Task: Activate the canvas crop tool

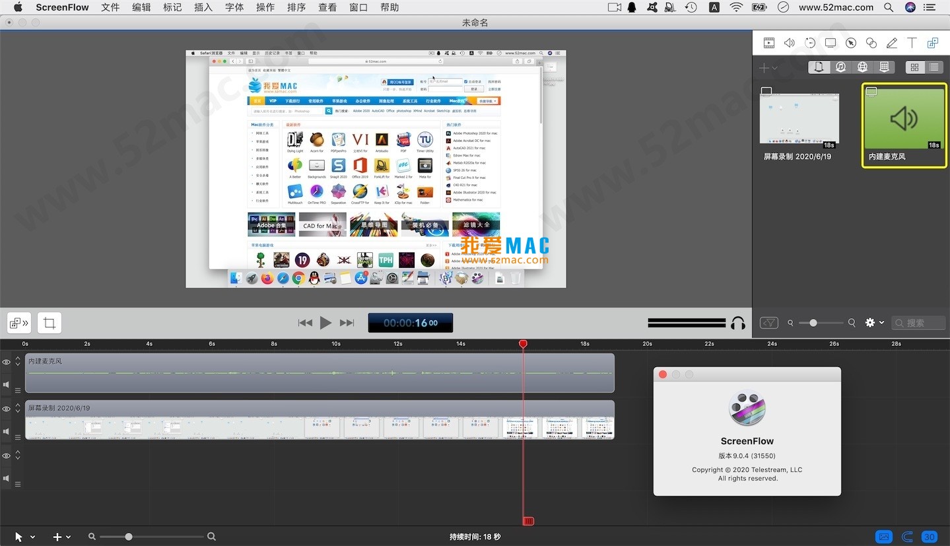Action: coord(50,323)
